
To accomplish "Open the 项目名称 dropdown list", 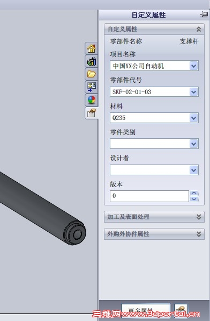I will point(194,66).
